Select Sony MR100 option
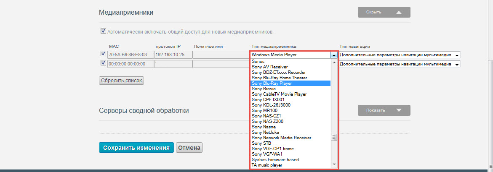Image resolution: width=493 pixels, height=172 pixels. coord(290,110)
